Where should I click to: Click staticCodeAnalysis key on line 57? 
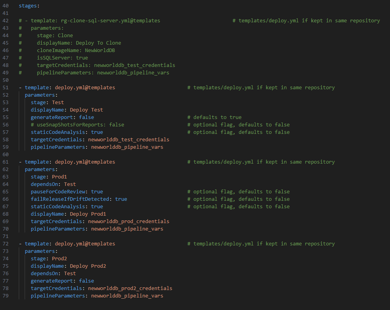click(58, 132)
